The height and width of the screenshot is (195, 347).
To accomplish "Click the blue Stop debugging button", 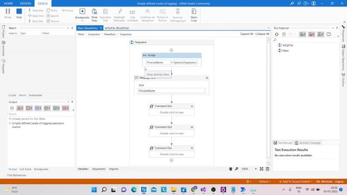I will click(x=19, y=13).
